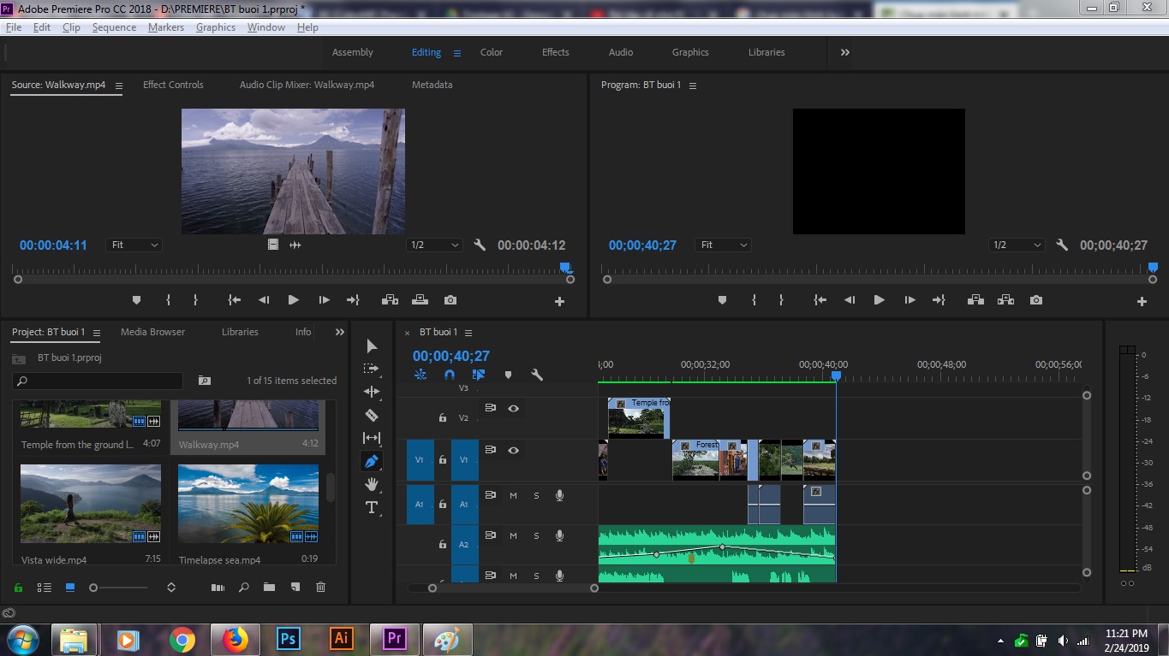Click the Project panel search field
1169x656 pixels.
pyautogui.click(x=98, y=381)
